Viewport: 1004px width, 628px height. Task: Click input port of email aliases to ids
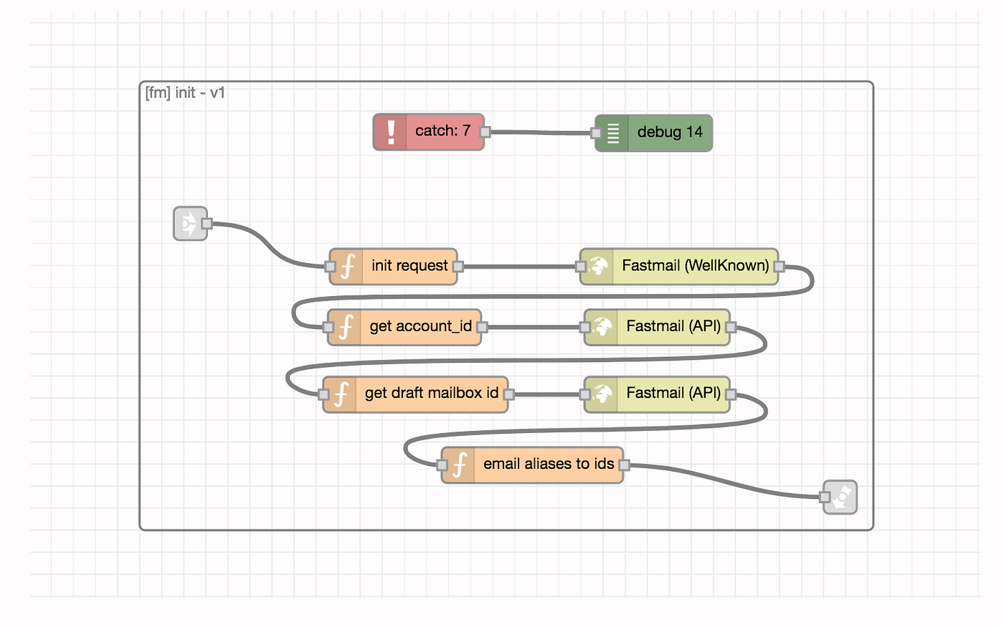point(442,465)
